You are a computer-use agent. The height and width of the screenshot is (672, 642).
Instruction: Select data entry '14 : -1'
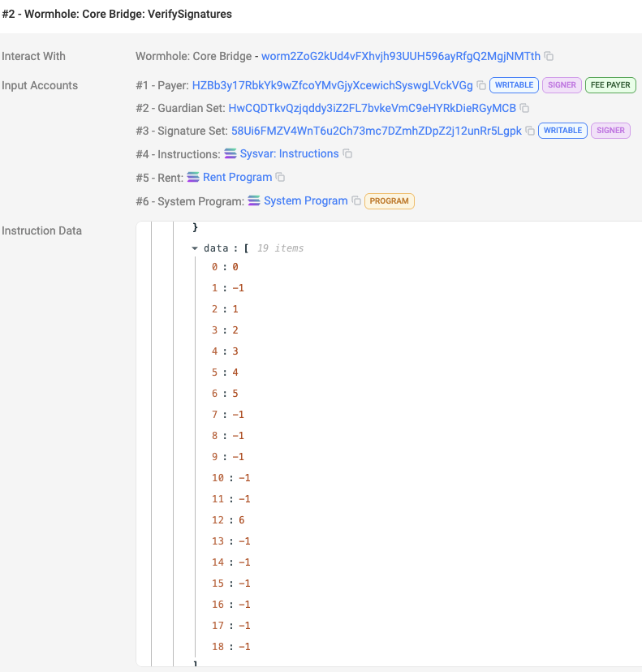[231, 562]
